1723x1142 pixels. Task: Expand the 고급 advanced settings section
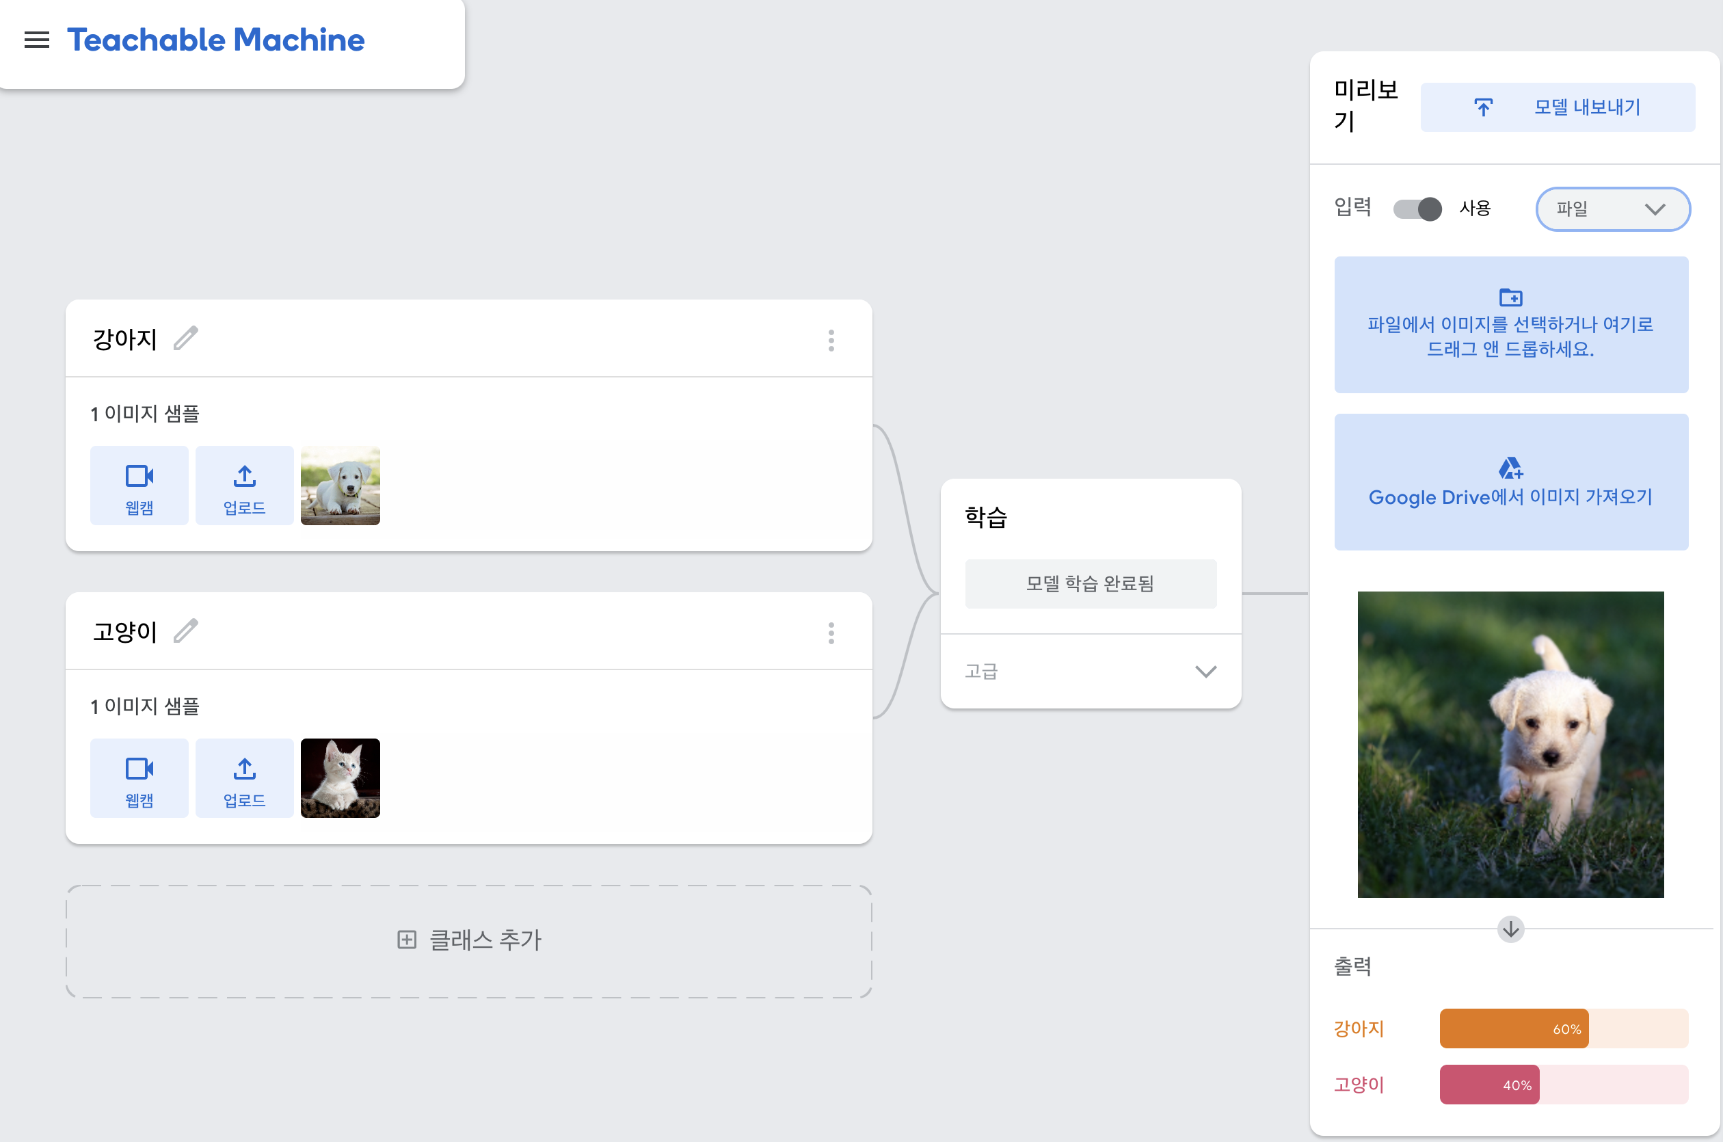pyautogui.click(x=1090, y=672)
